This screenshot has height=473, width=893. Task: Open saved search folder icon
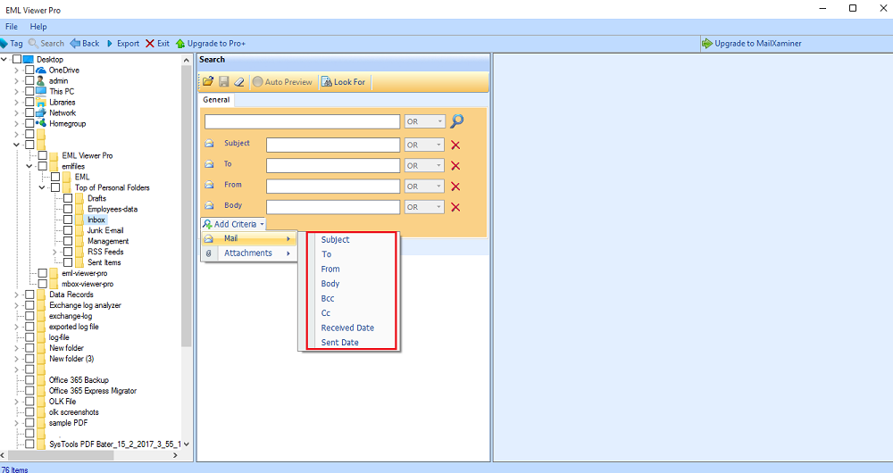(208, 82)
